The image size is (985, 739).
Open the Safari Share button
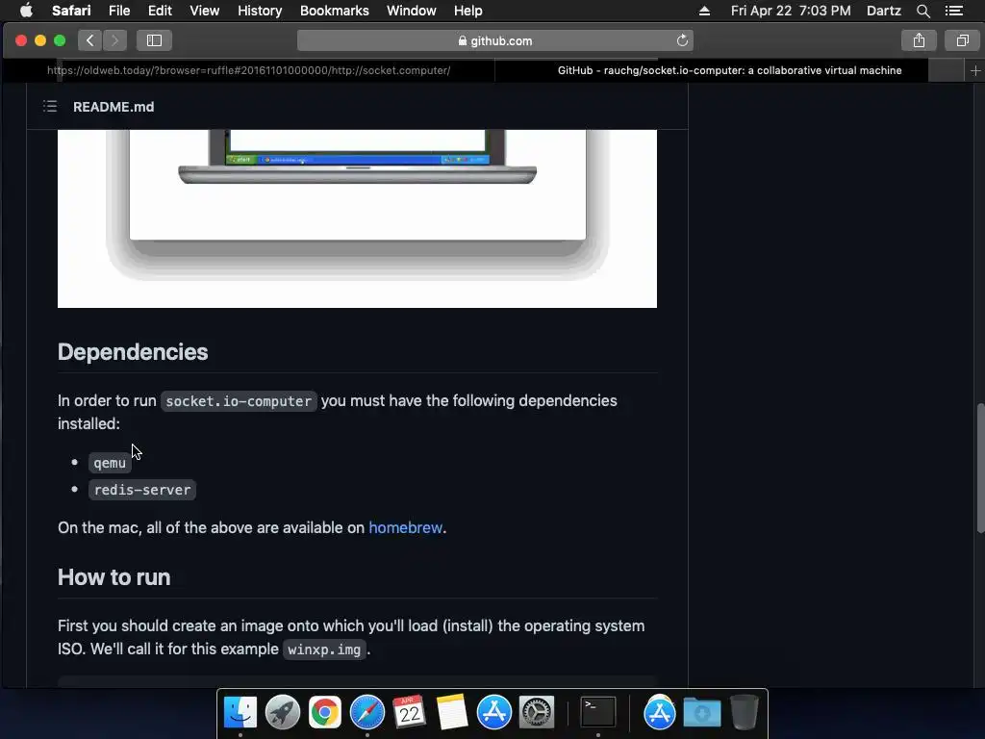click(x=919, y=40)
